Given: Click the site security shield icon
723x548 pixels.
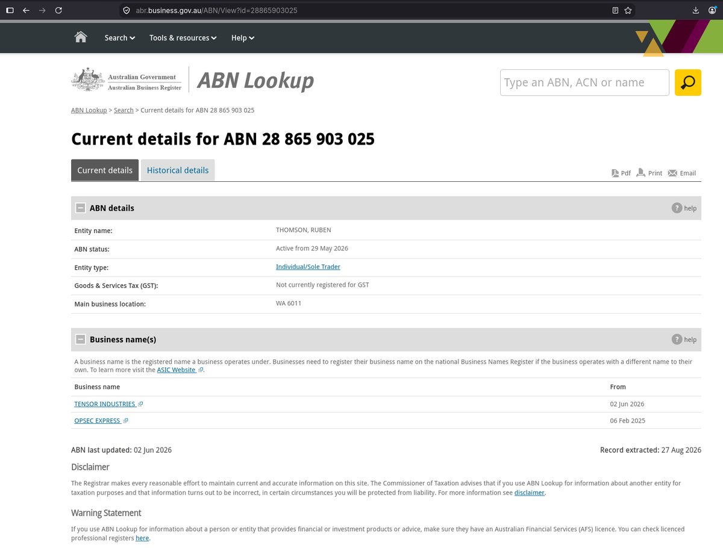Looking at the screenshot, I should 126,10.
